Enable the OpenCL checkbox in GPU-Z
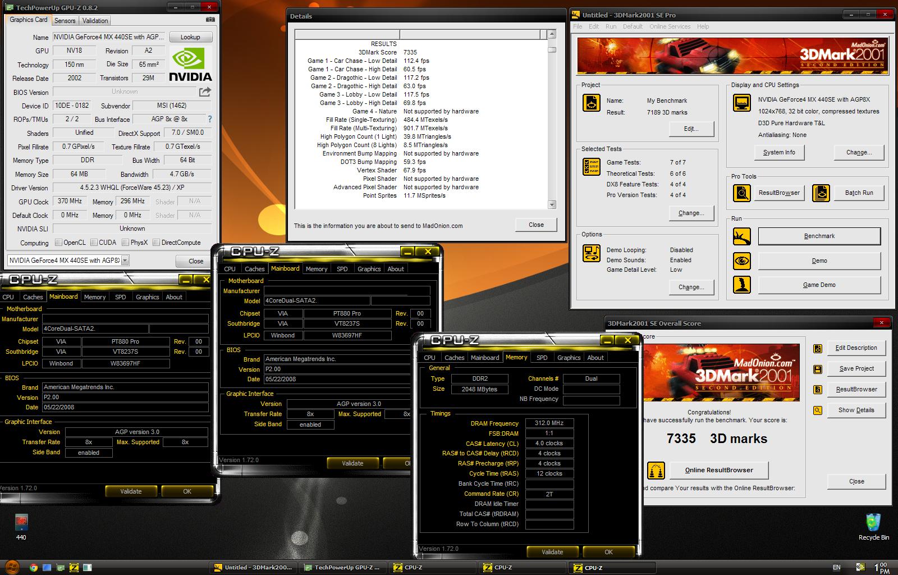The width and height of the screenshot is (898, 575). click(58, 243)
